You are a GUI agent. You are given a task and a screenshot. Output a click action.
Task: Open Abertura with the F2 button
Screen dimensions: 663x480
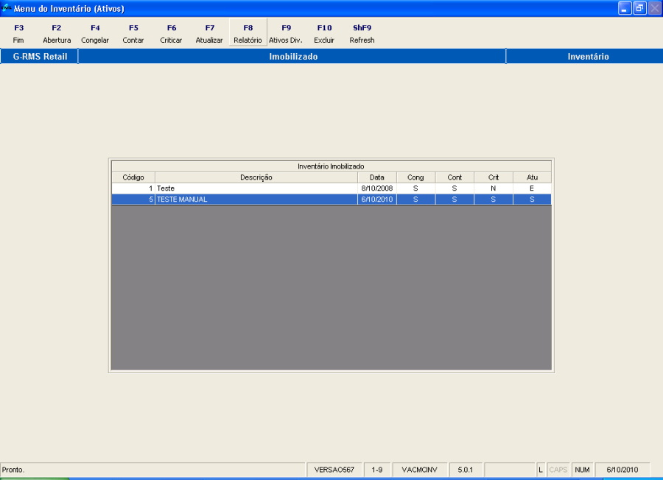tap(57, 33)
